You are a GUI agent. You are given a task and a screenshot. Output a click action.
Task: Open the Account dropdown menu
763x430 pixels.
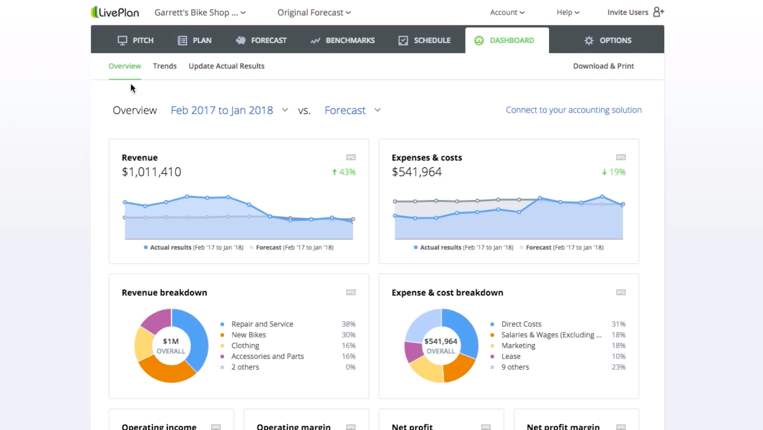coord(507,12)
